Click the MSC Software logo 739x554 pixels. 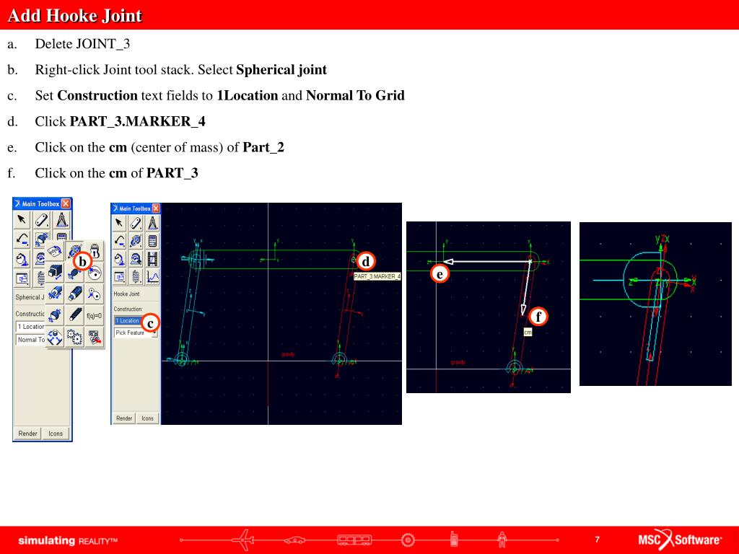click(x=680, y=540)
